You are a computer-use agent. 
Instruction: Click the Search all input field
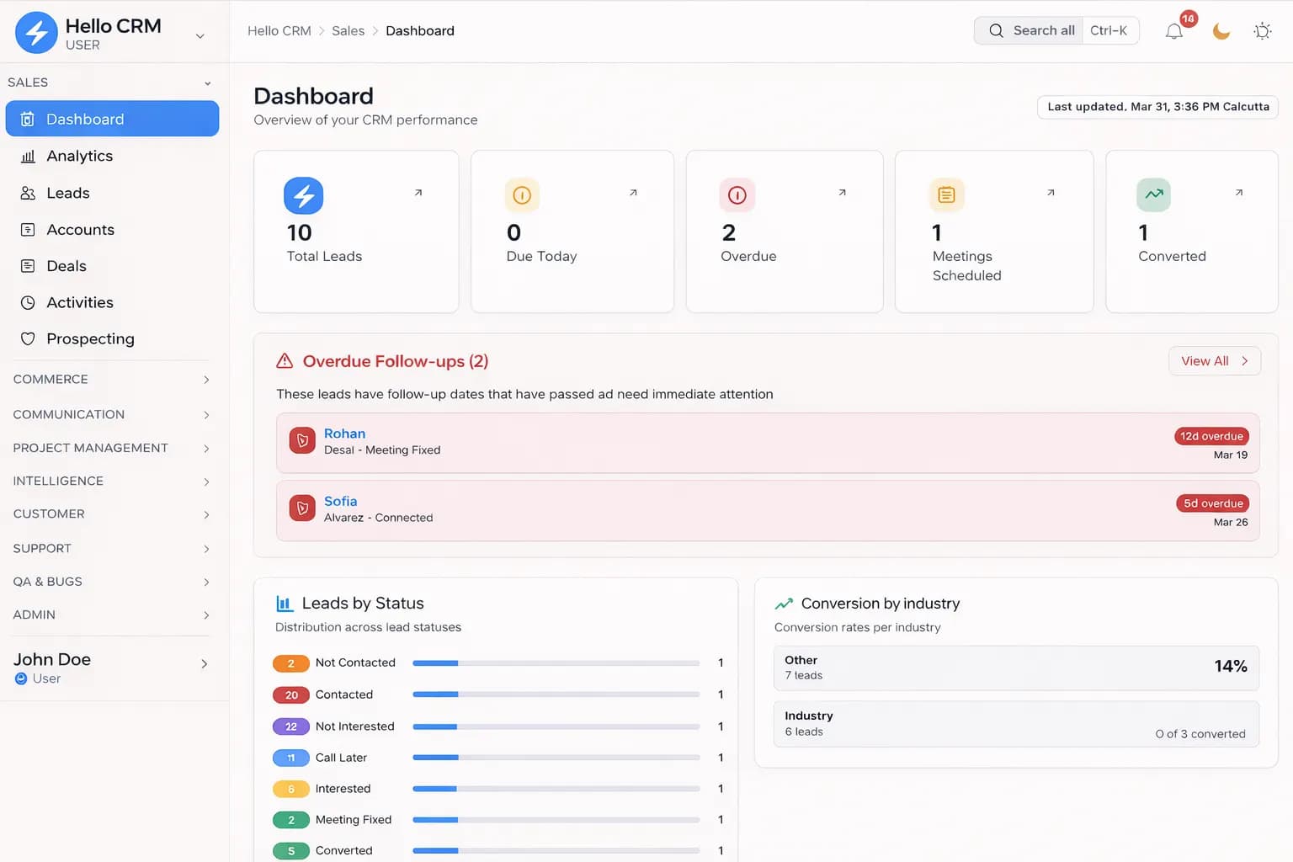(x=1044, y=30)
